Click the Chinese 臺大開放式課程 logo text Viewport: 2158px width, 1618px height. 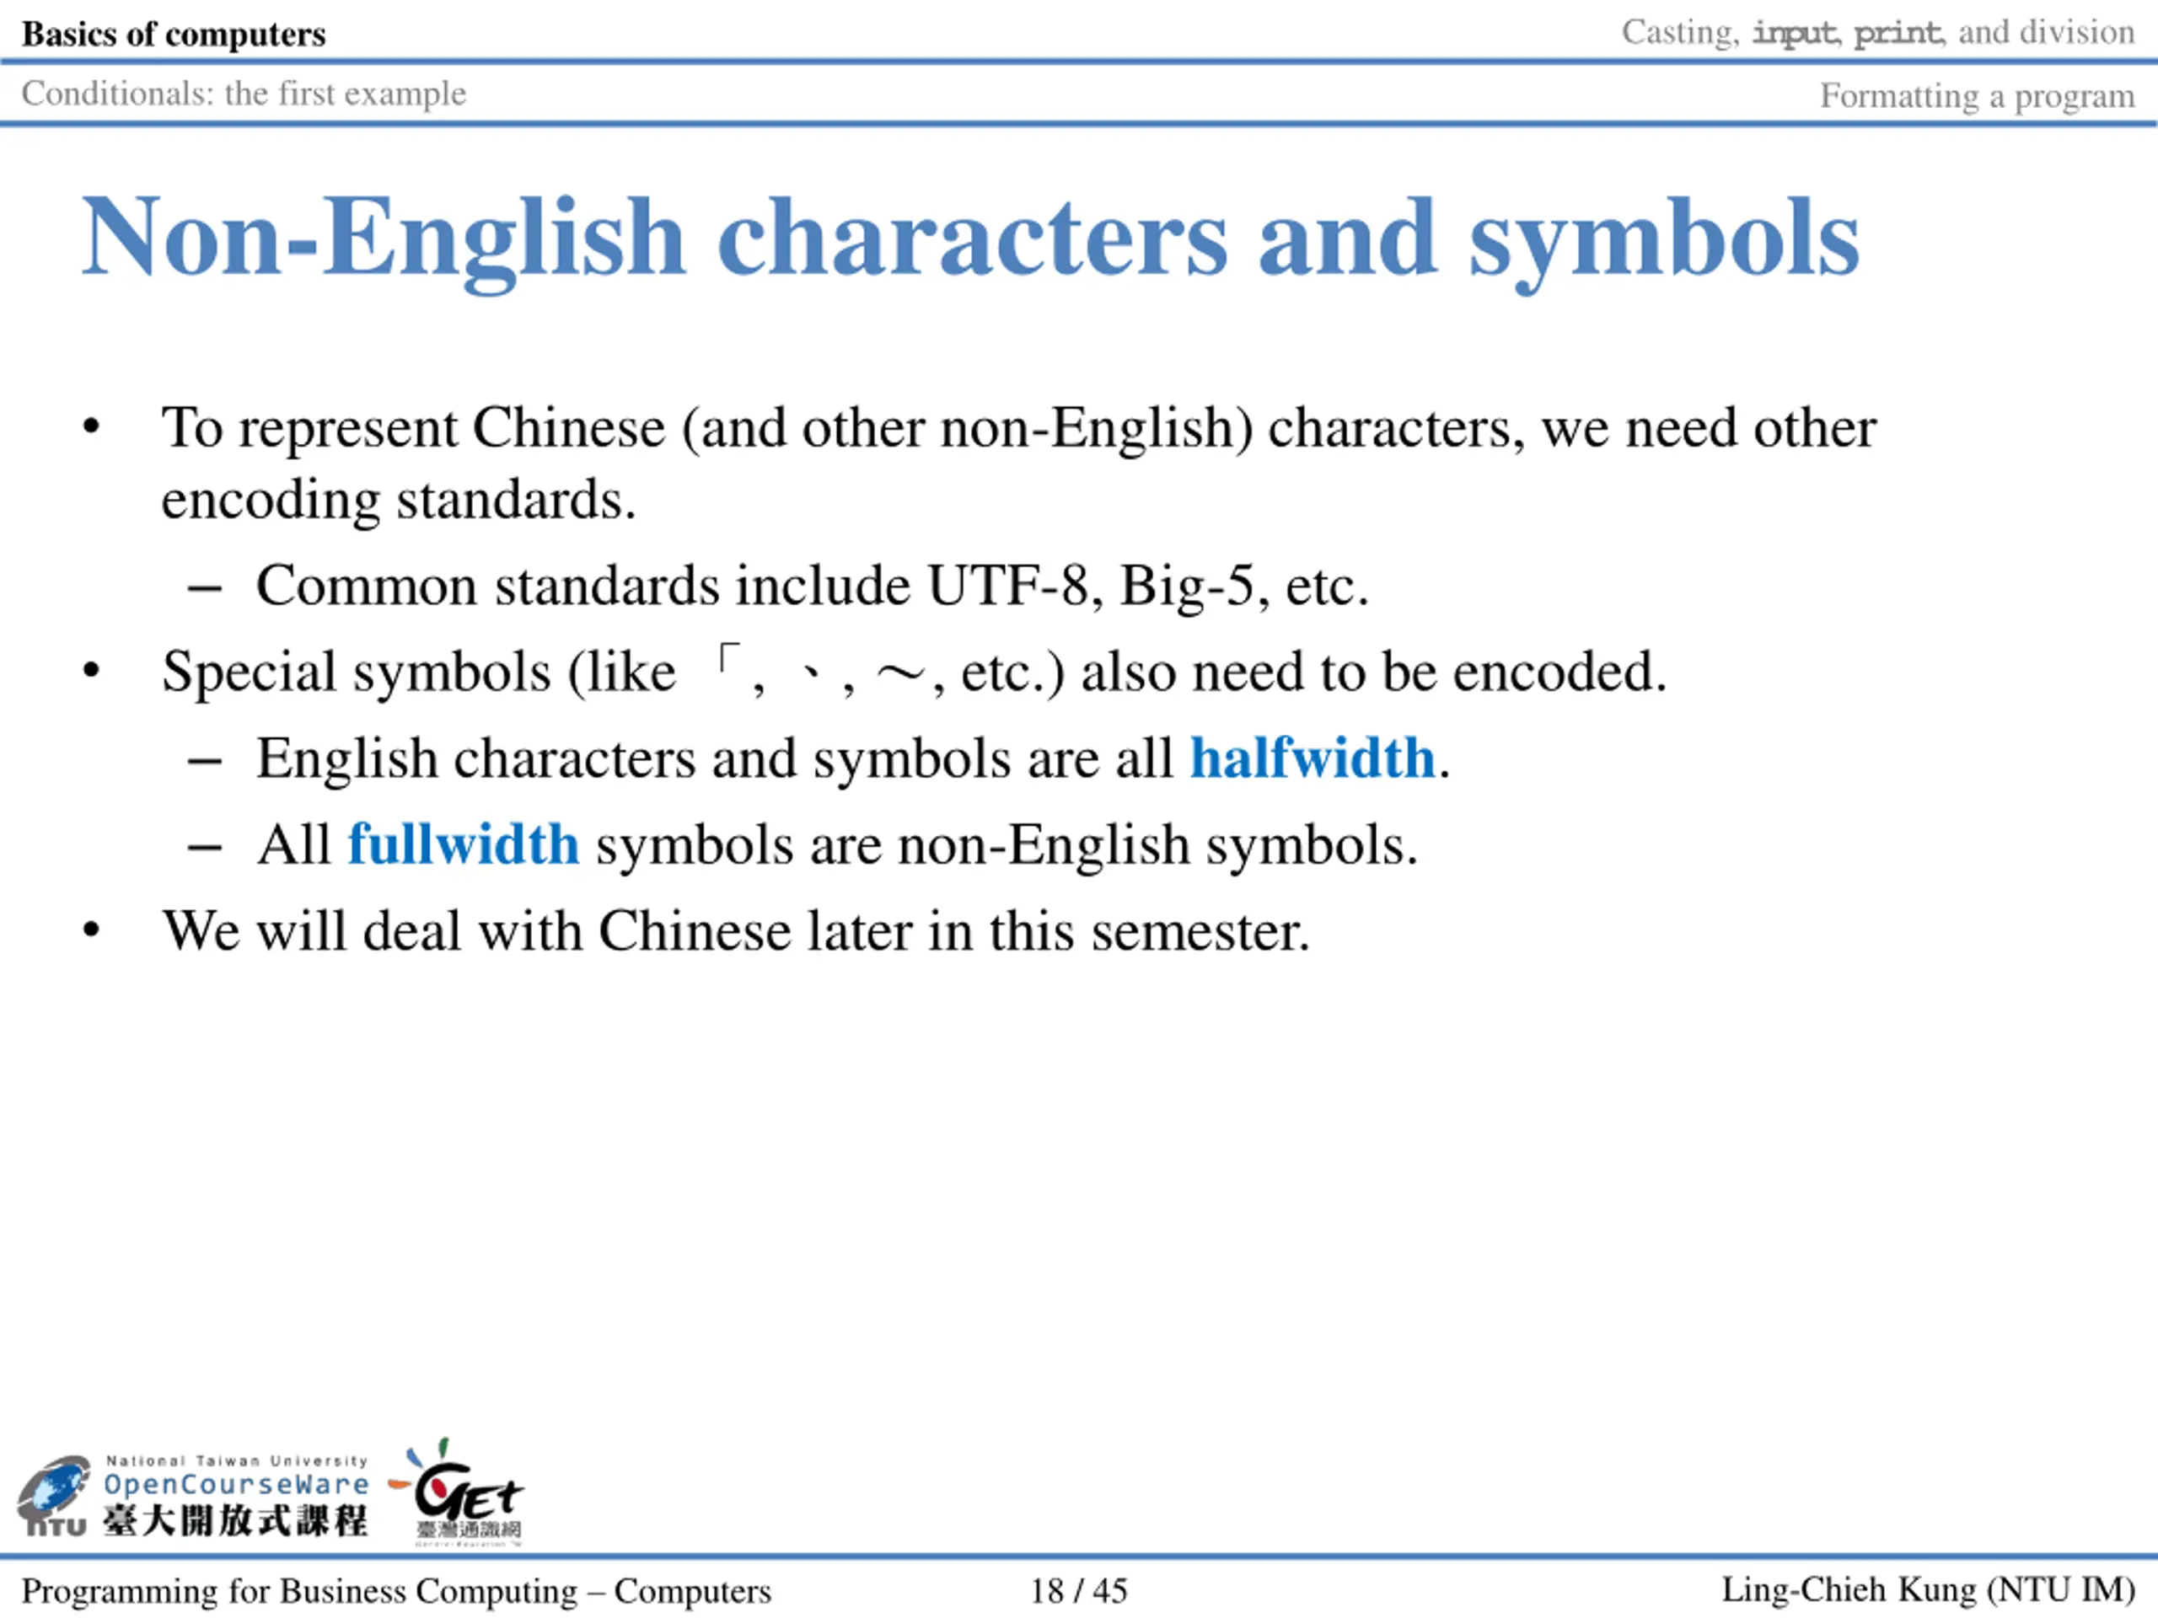point(236,1520)
